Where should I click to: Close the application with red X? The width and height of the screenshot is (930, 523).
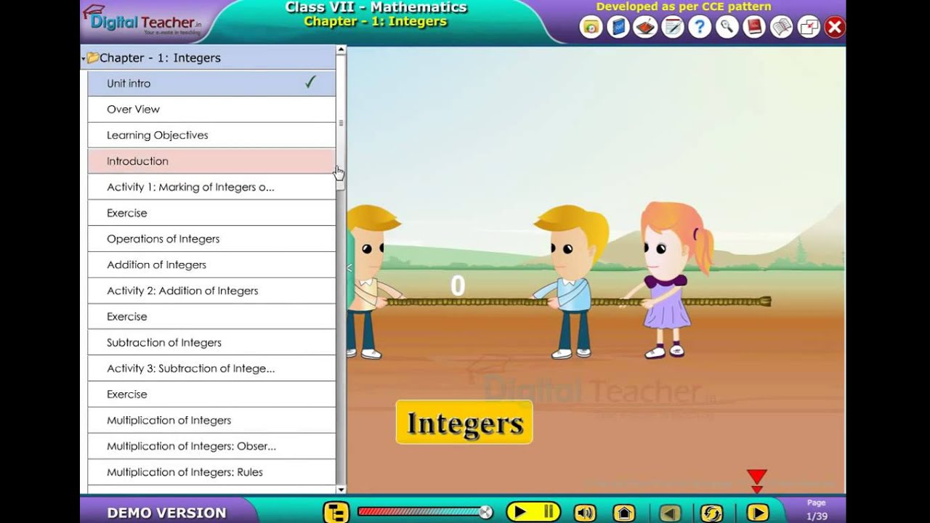pyautogui.click(x=835, y=28)
